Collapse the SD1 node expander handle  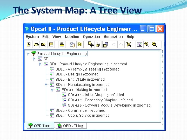click(40, 64)
